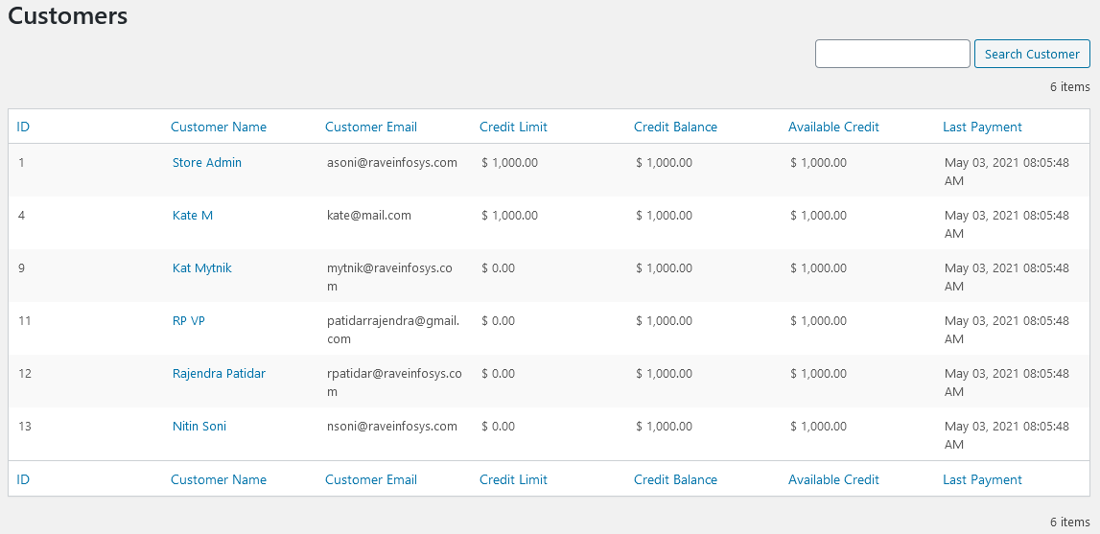Select the Kat Mytnik customer name
The image size is (1100, 534).
pos(201,268)
